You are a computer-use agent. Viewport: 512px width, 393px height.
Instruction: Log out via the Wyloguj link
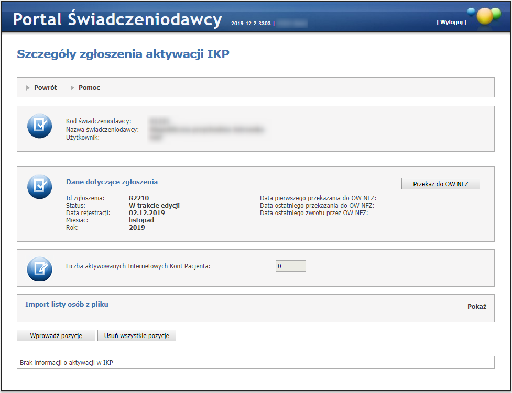(x=451, y=23)
